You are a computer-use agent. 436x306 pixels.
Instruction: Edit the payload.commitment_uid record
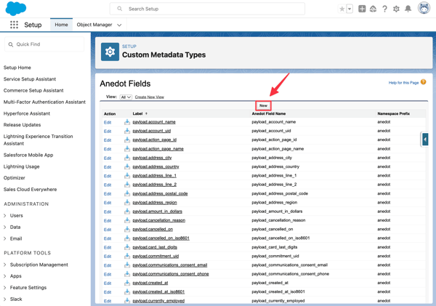[108, 256]
